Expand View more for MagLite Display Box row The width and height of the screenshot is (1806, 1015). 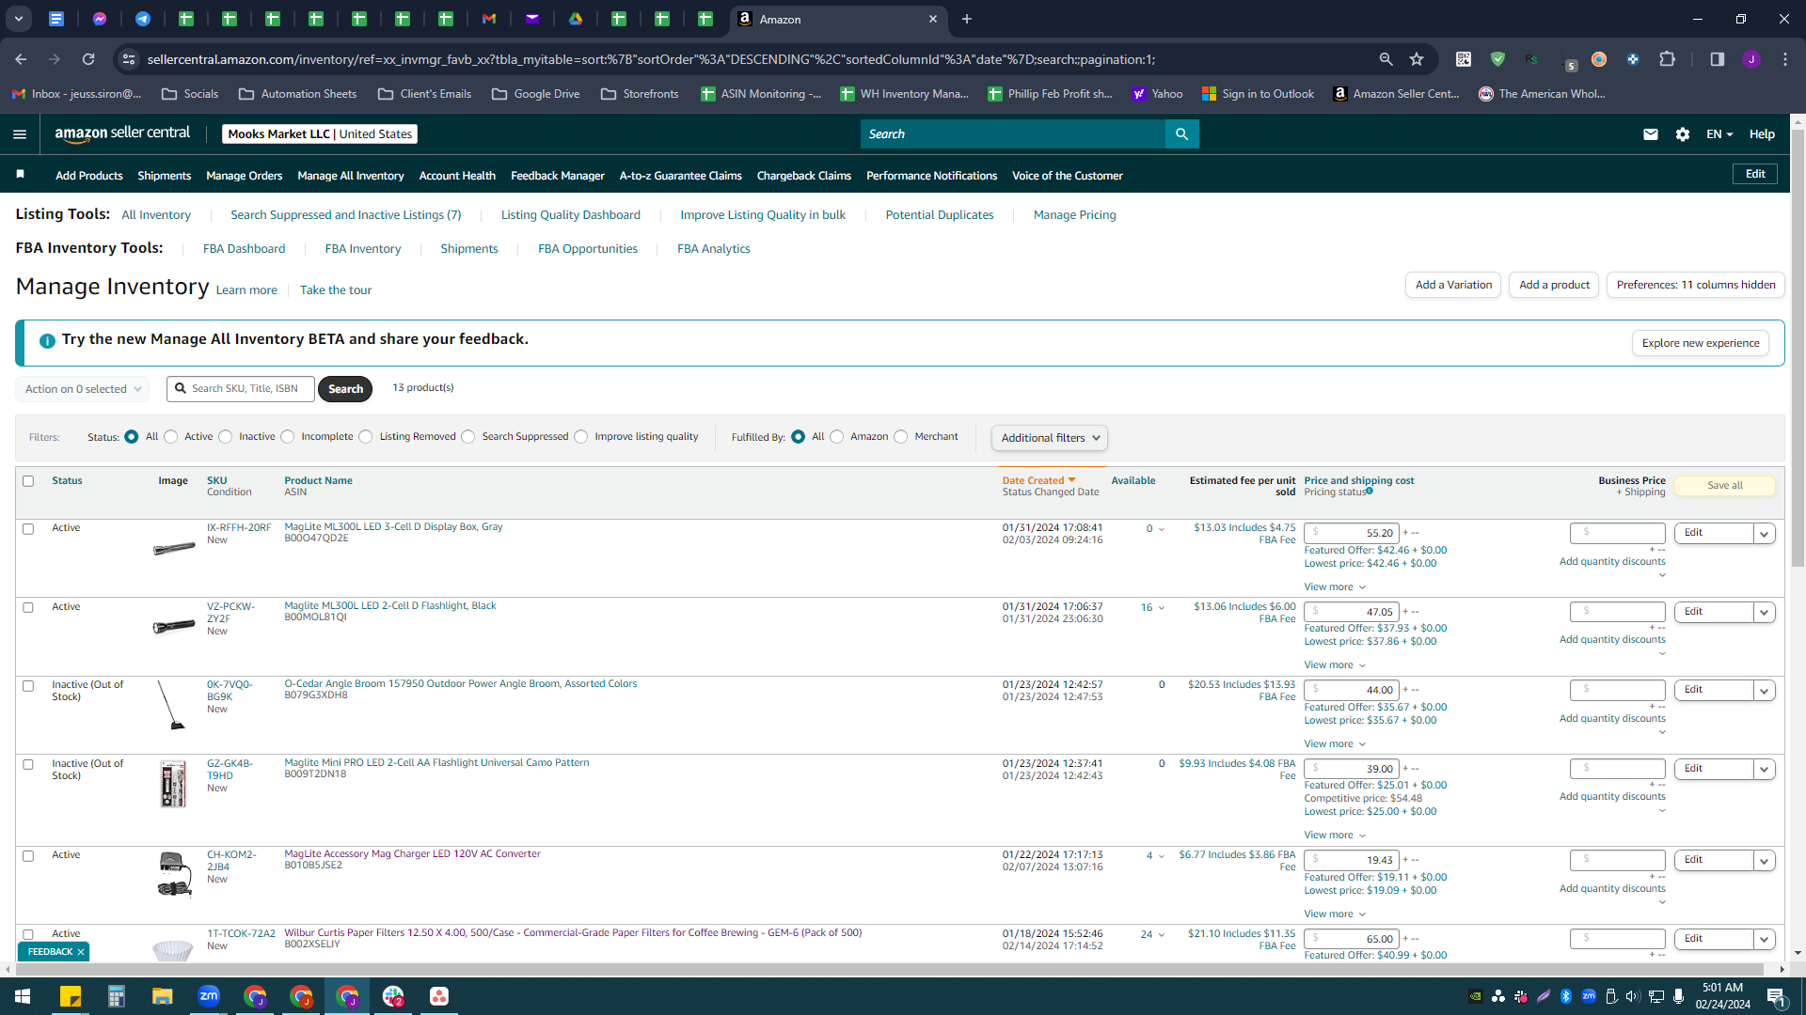point(1335,587)
